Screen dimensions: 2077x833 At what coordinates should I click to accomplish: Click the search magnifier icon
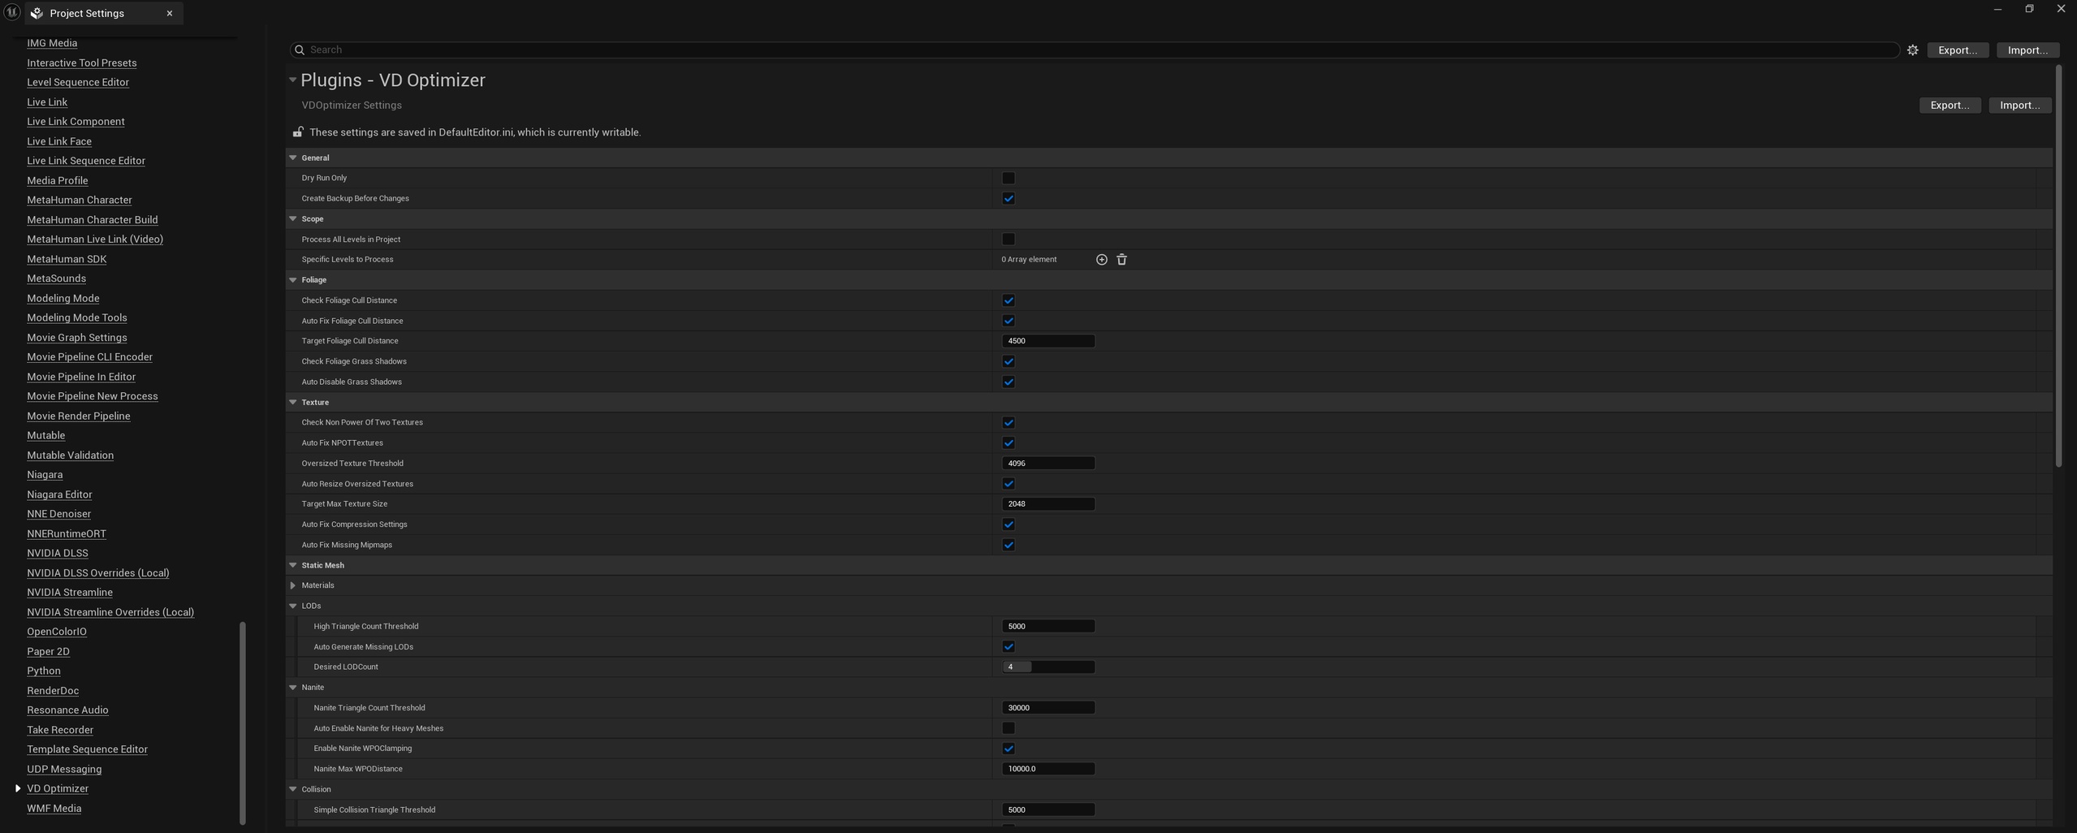(300, 50)
